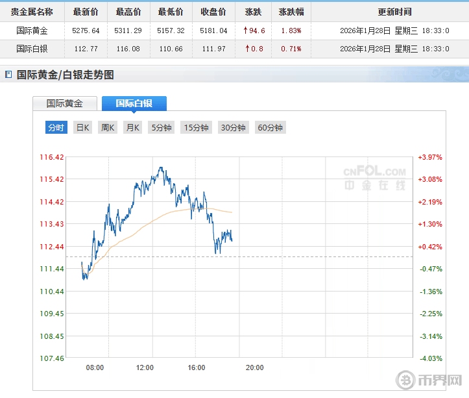Click the 更新时间 column header
This screenshot has height=398, width=469.
click(x=394, y=12)
